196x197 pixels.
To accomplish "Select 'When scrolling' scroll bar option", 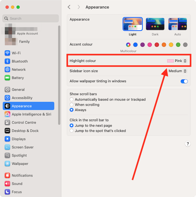I will pos(72,105).
